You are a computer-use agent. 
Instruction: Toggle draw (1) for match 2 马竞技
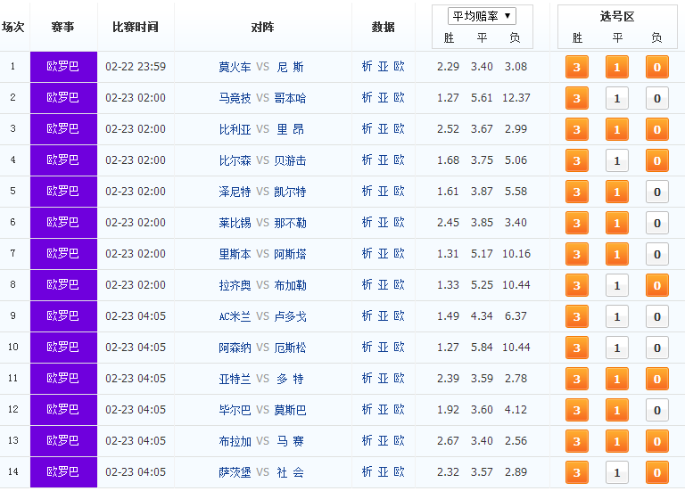pyautogui.click(x=617, y=98)
